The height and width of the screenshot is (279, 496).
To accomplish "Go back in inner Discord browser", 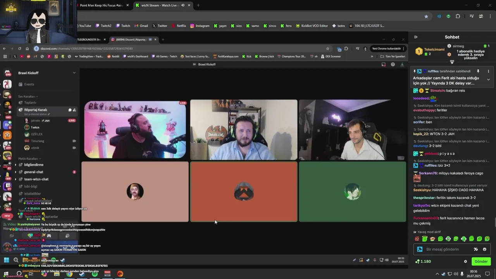I will 4,48.
